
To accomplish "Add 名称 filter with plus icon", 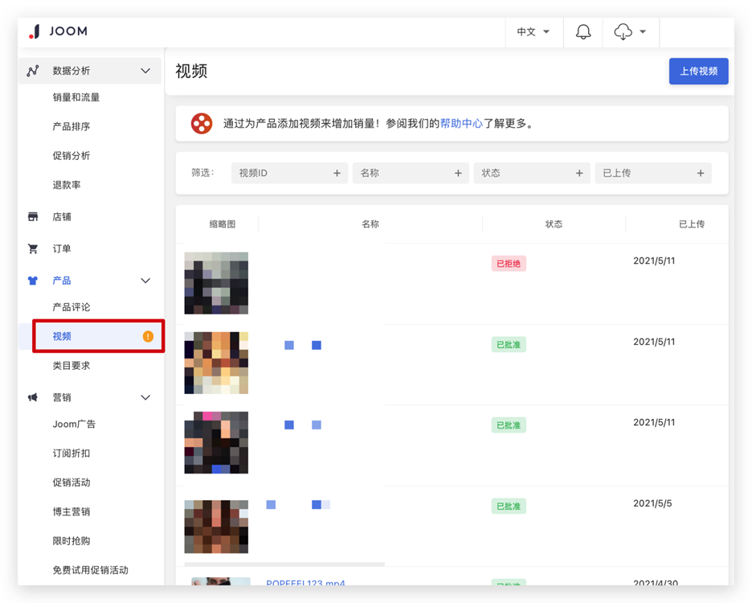I will click(458, 173).
